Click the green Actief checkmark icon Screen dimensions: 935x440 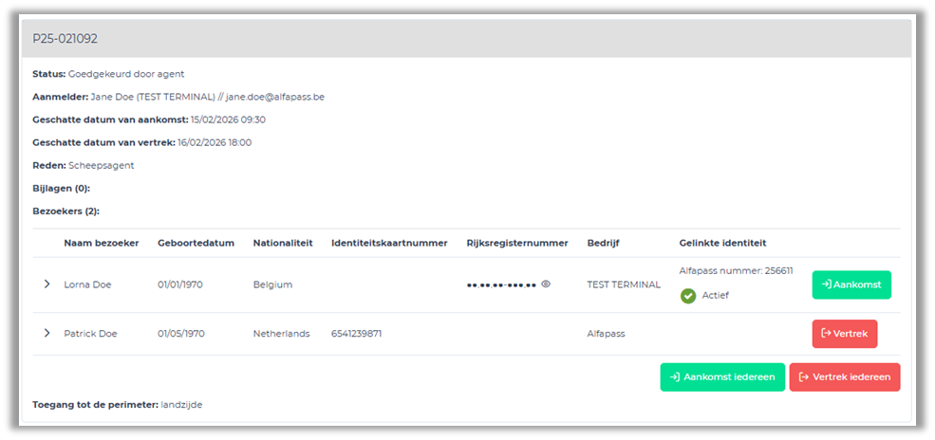click(x=688, y=296)
